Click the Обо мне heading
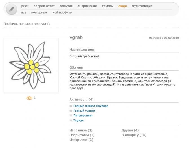The image size is (189, 148). (76, 67)
